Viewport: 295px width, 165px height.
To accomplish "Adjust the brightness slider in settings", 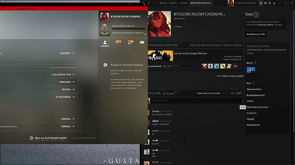I will [x=63, y=67].
